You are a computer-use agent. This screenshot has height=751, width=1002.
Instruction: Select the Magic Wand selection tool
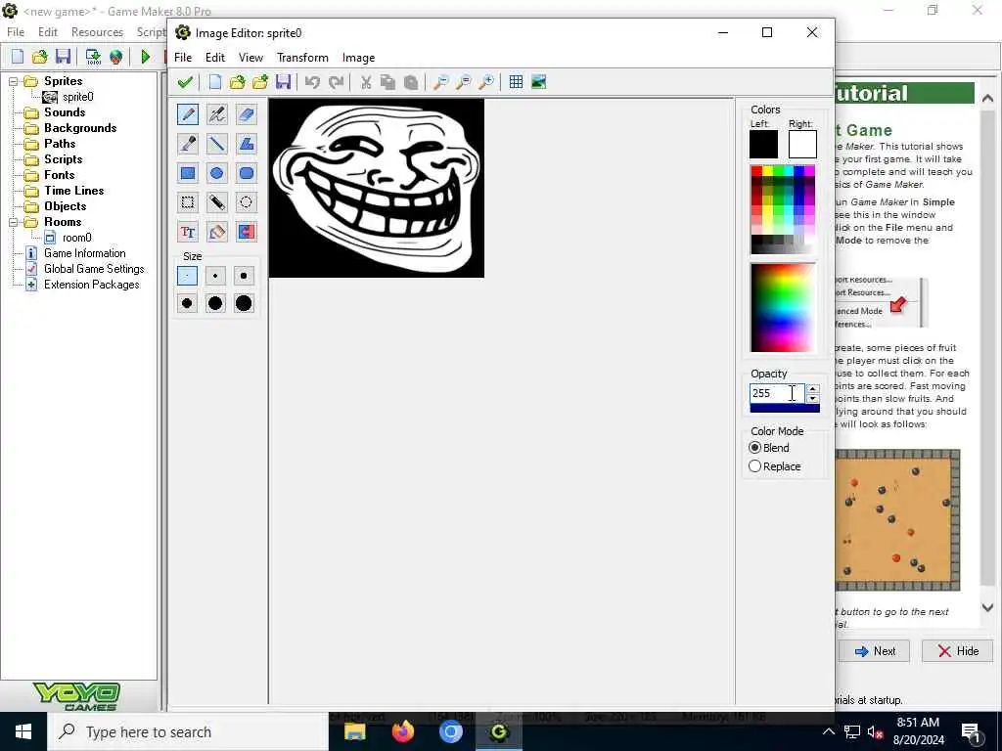click(216, 202)
